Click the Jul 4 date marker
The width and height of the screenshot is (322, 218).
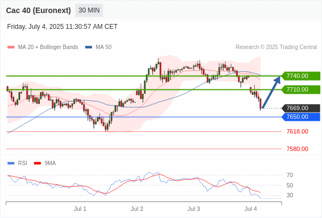coord(251,209)
